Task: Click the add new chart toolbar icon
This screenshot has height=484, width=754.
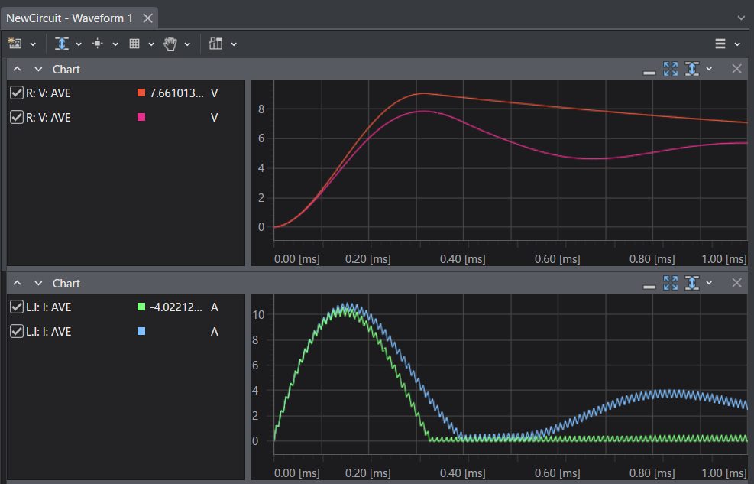Action: pos(15,44)
